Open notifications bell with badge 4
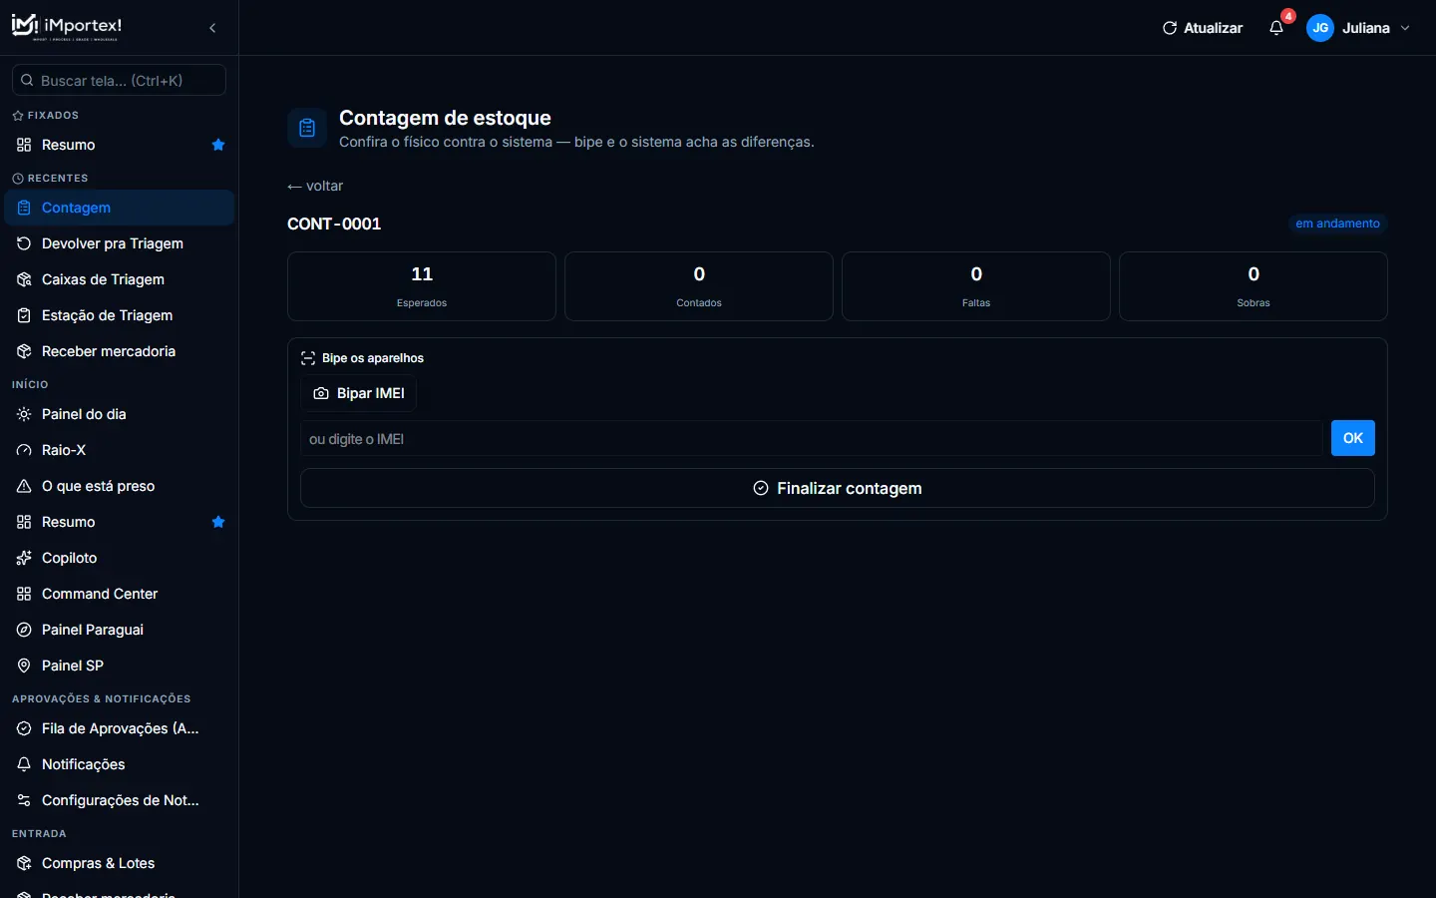The image size is (1436, 898). [x=1276, y=28]
